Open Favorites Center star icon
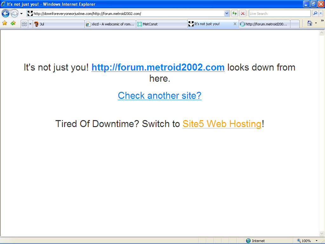The height and width of the screenshot is (244, 325). click(x=5, y=23)
